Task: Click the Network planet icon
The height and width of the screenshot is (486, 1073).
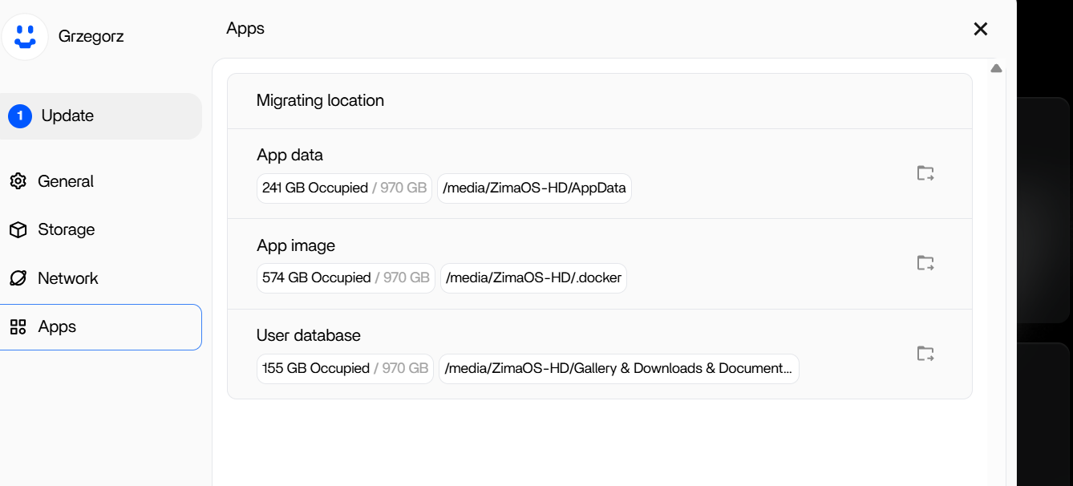Action: click(x=18, y=278)
